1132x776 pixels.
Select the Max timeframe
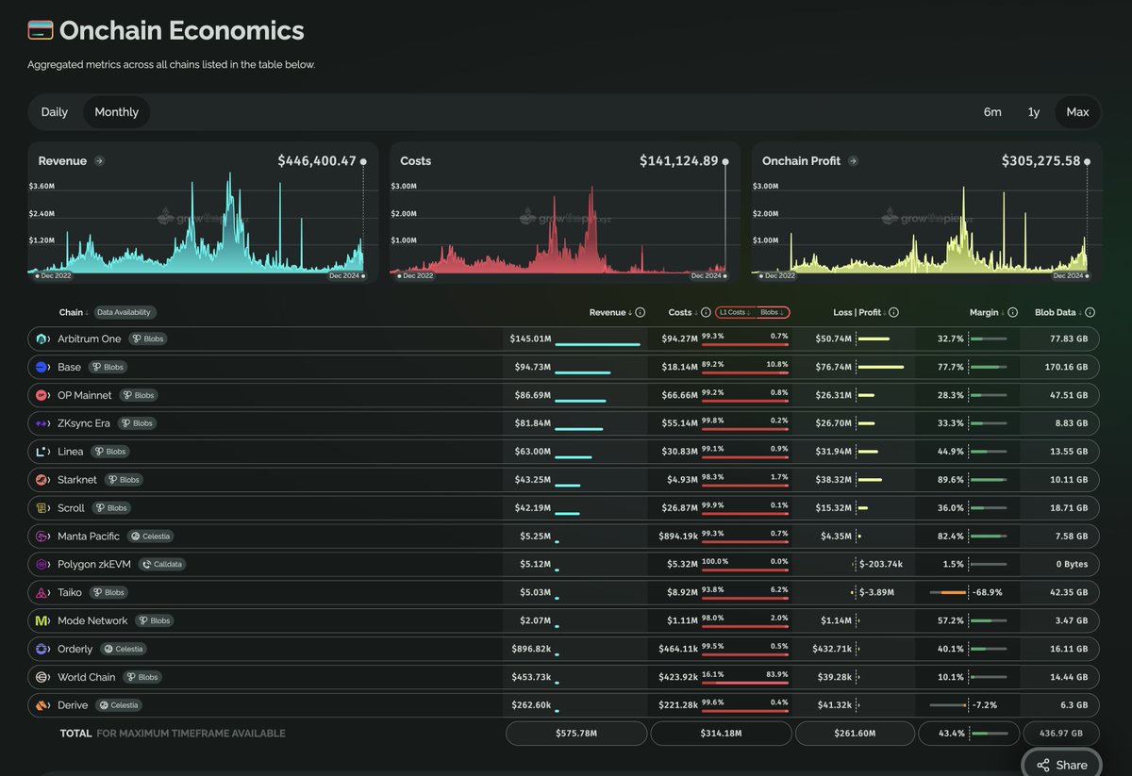point(1077,112)
